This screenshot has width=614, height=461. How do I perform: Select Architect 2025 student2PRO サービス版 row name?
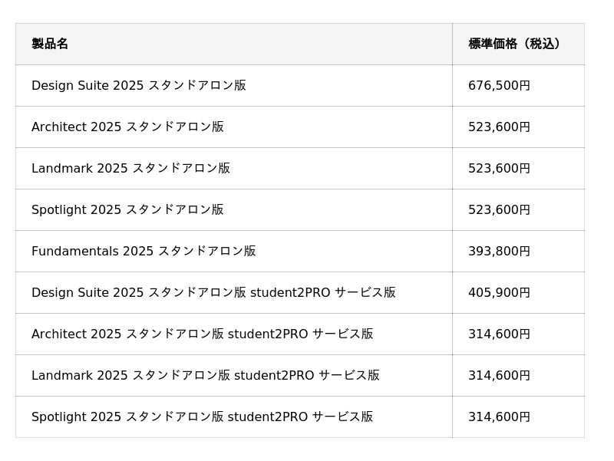tap(203, 334)
